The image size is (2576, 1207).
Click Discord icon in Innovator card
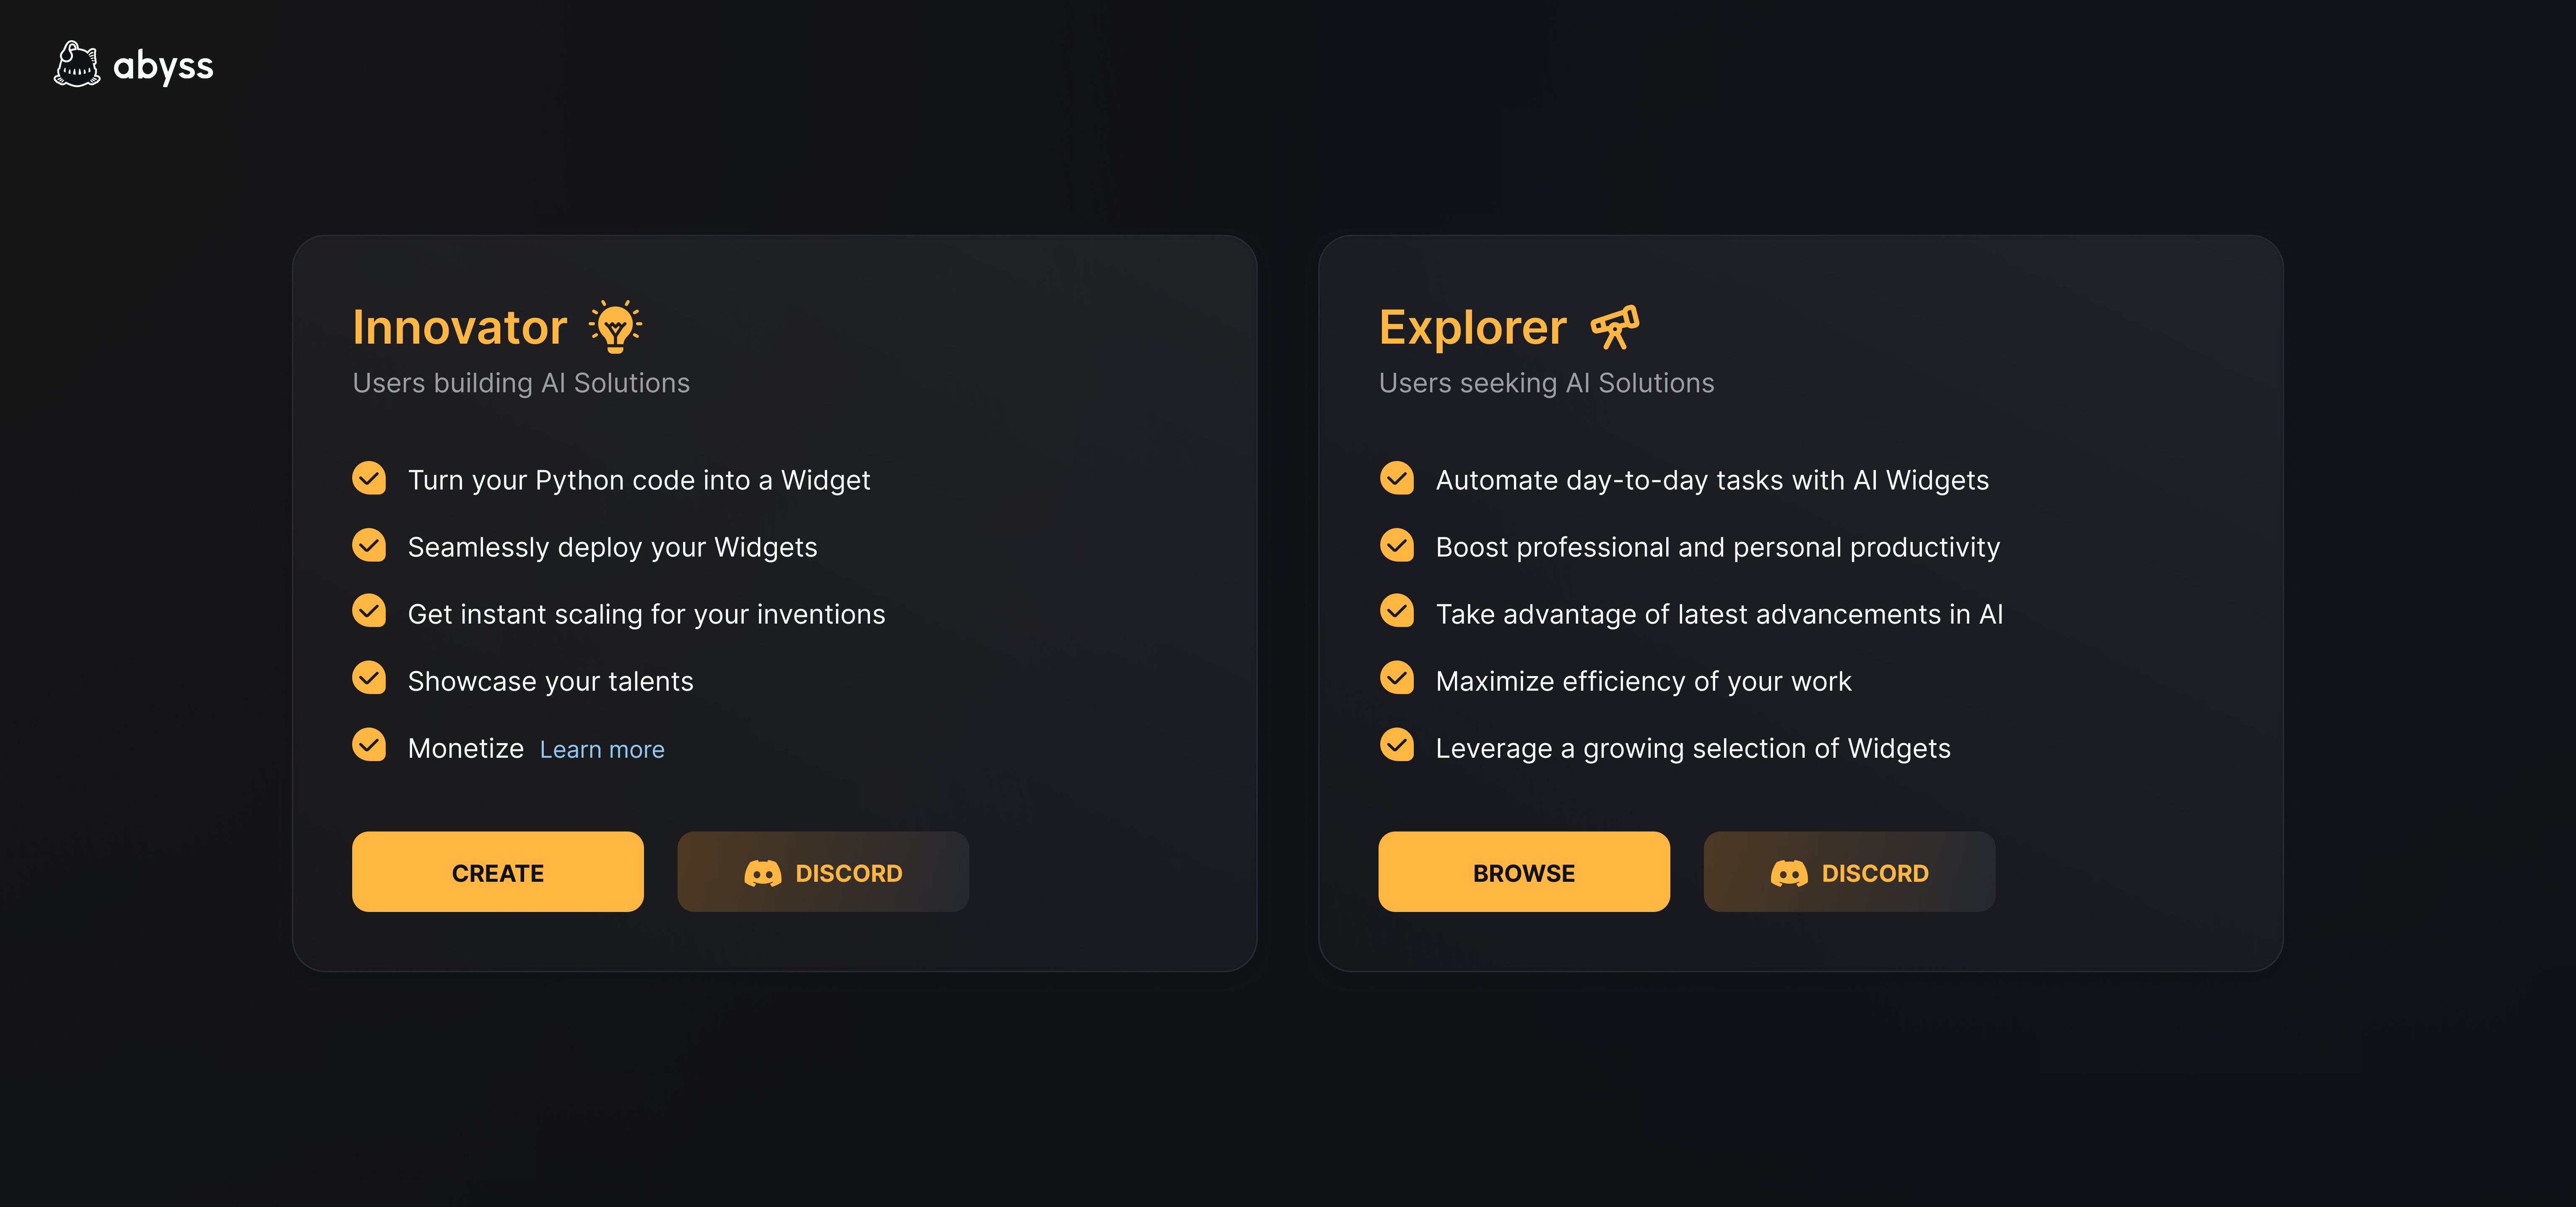(x=762, y=873)
